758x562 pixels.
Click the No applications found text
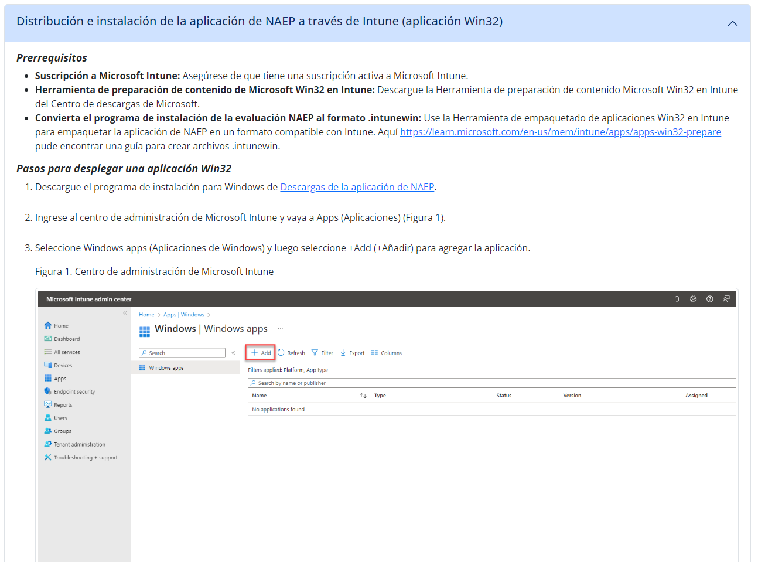pyautogui.click(x=278, y=410)
